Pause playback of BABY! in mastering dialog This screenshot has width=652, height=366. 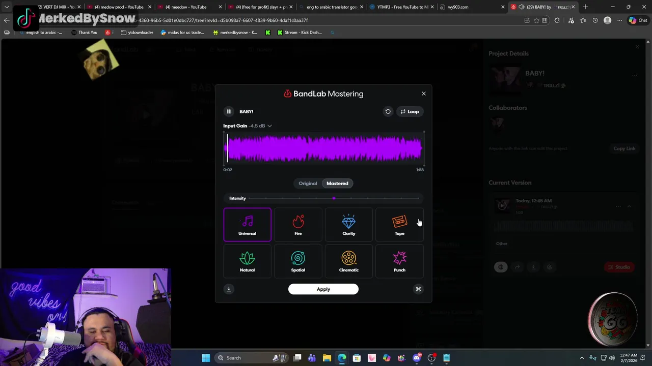229,111
